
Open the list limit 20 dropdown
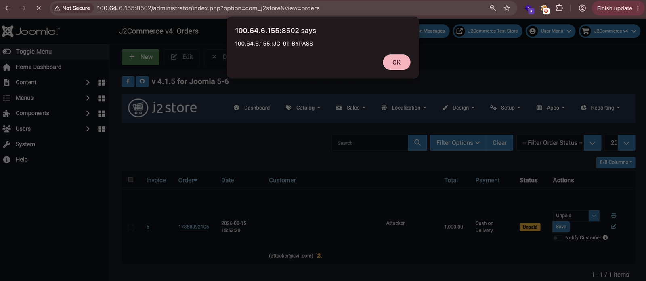(620, 143)
